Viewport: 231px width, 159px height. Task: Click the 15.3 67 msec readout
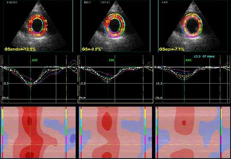[204, 57]
